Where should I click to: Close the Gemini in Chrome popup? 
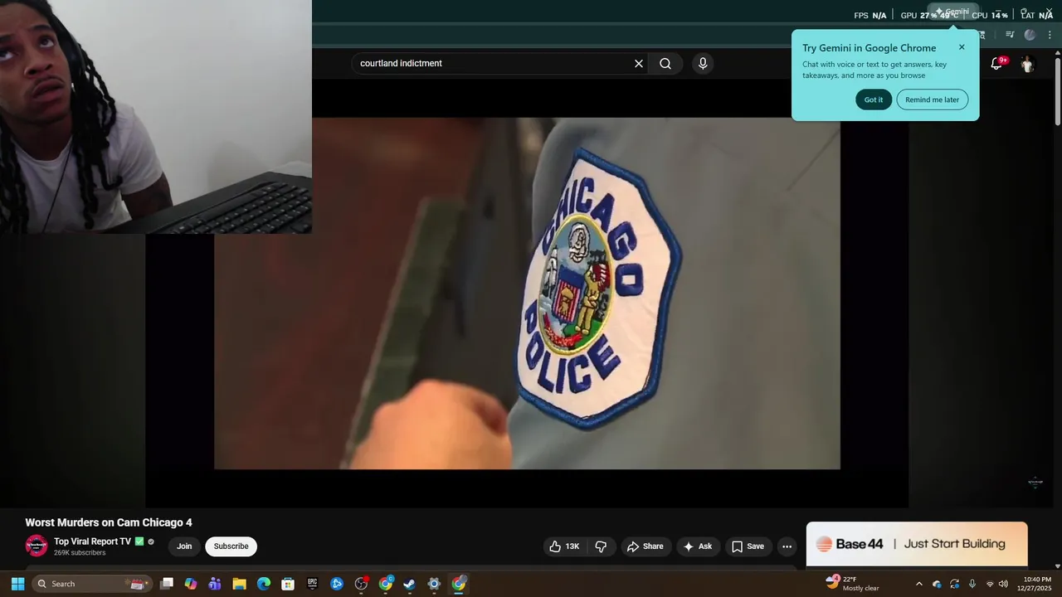(962, 47)
